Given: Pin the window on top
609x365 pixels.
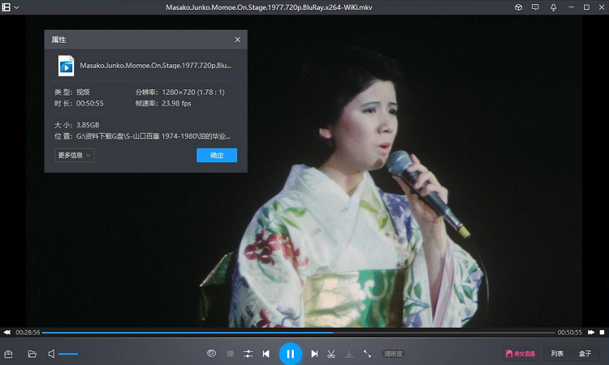Looking at the screenshot, I should click(553, 6).
